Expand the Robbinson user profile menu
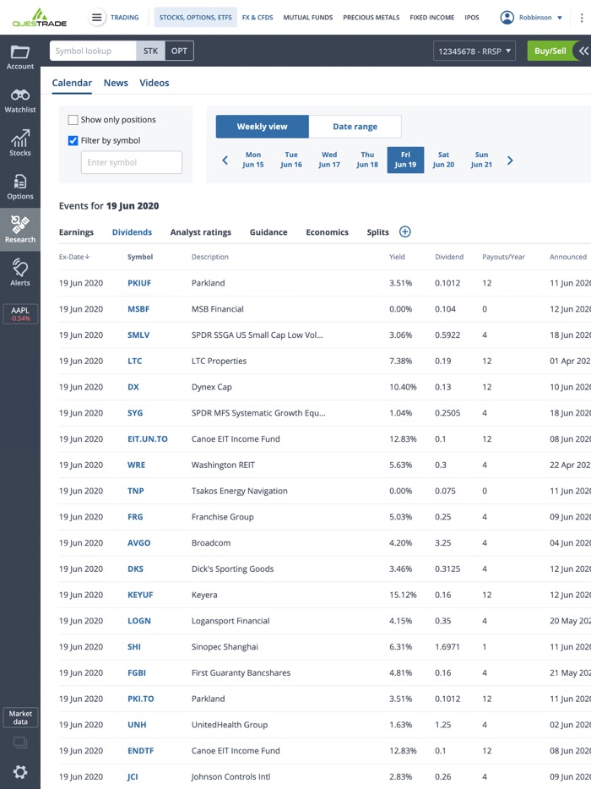Screen dimensions: 591x789 530,18
